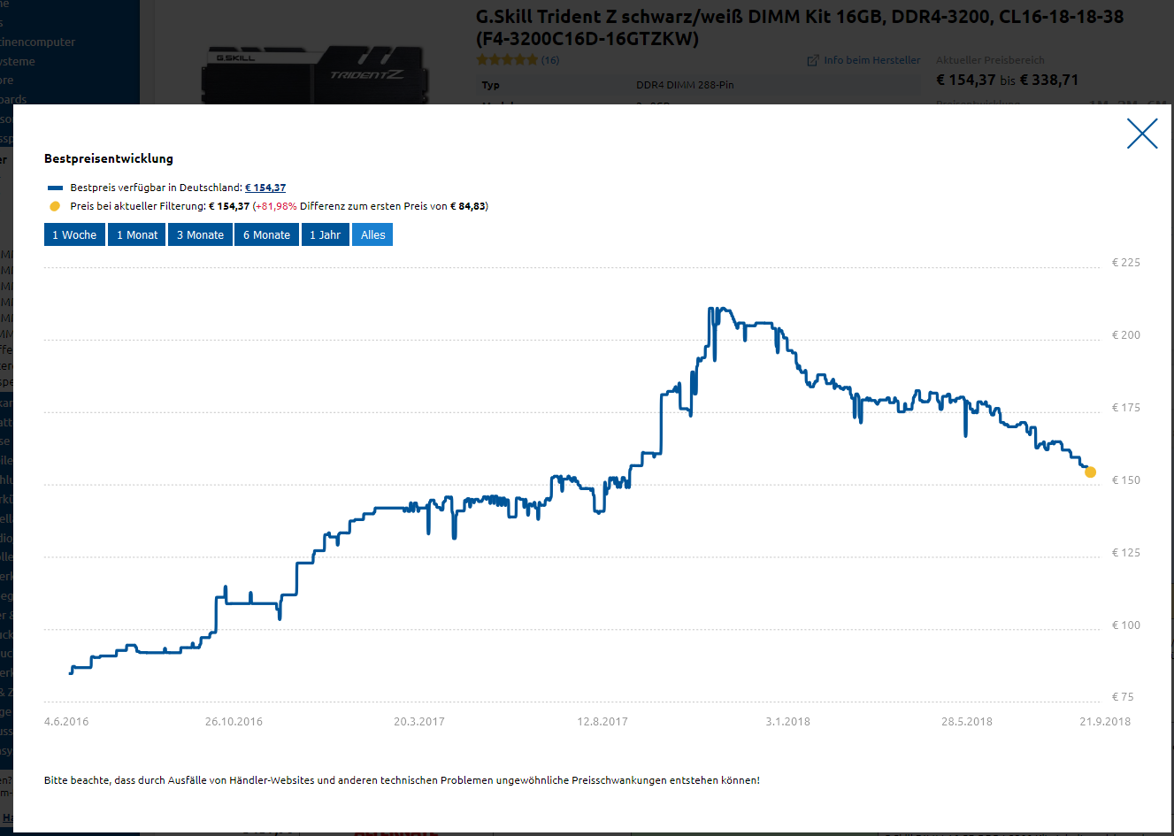
Task: Click the Bestpreisentwicklung heading
Action: [x=109, y=158]
